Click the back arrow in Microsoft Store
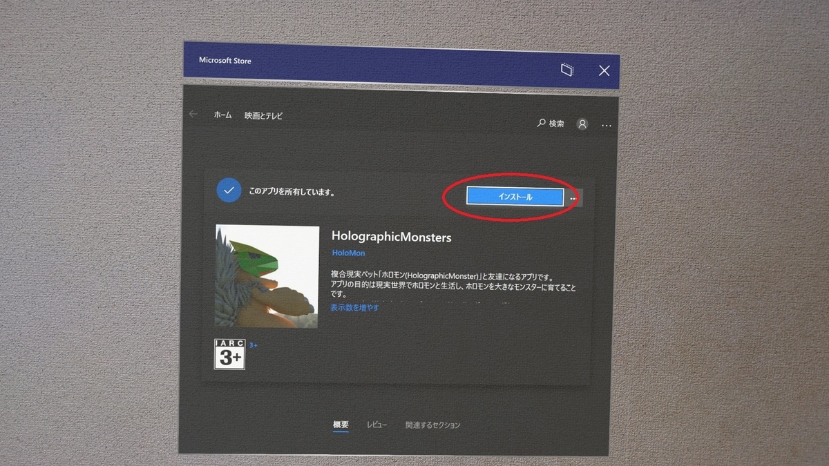829x466 pixels. [193, 115]
